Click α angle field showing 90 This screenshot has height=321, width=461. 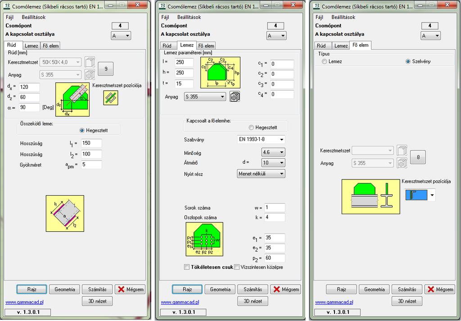pyautogui.click(x=29, y=107)
